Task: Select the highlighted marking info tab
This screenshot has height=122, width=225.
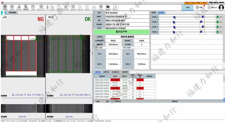Action: (x=161, y=12)
